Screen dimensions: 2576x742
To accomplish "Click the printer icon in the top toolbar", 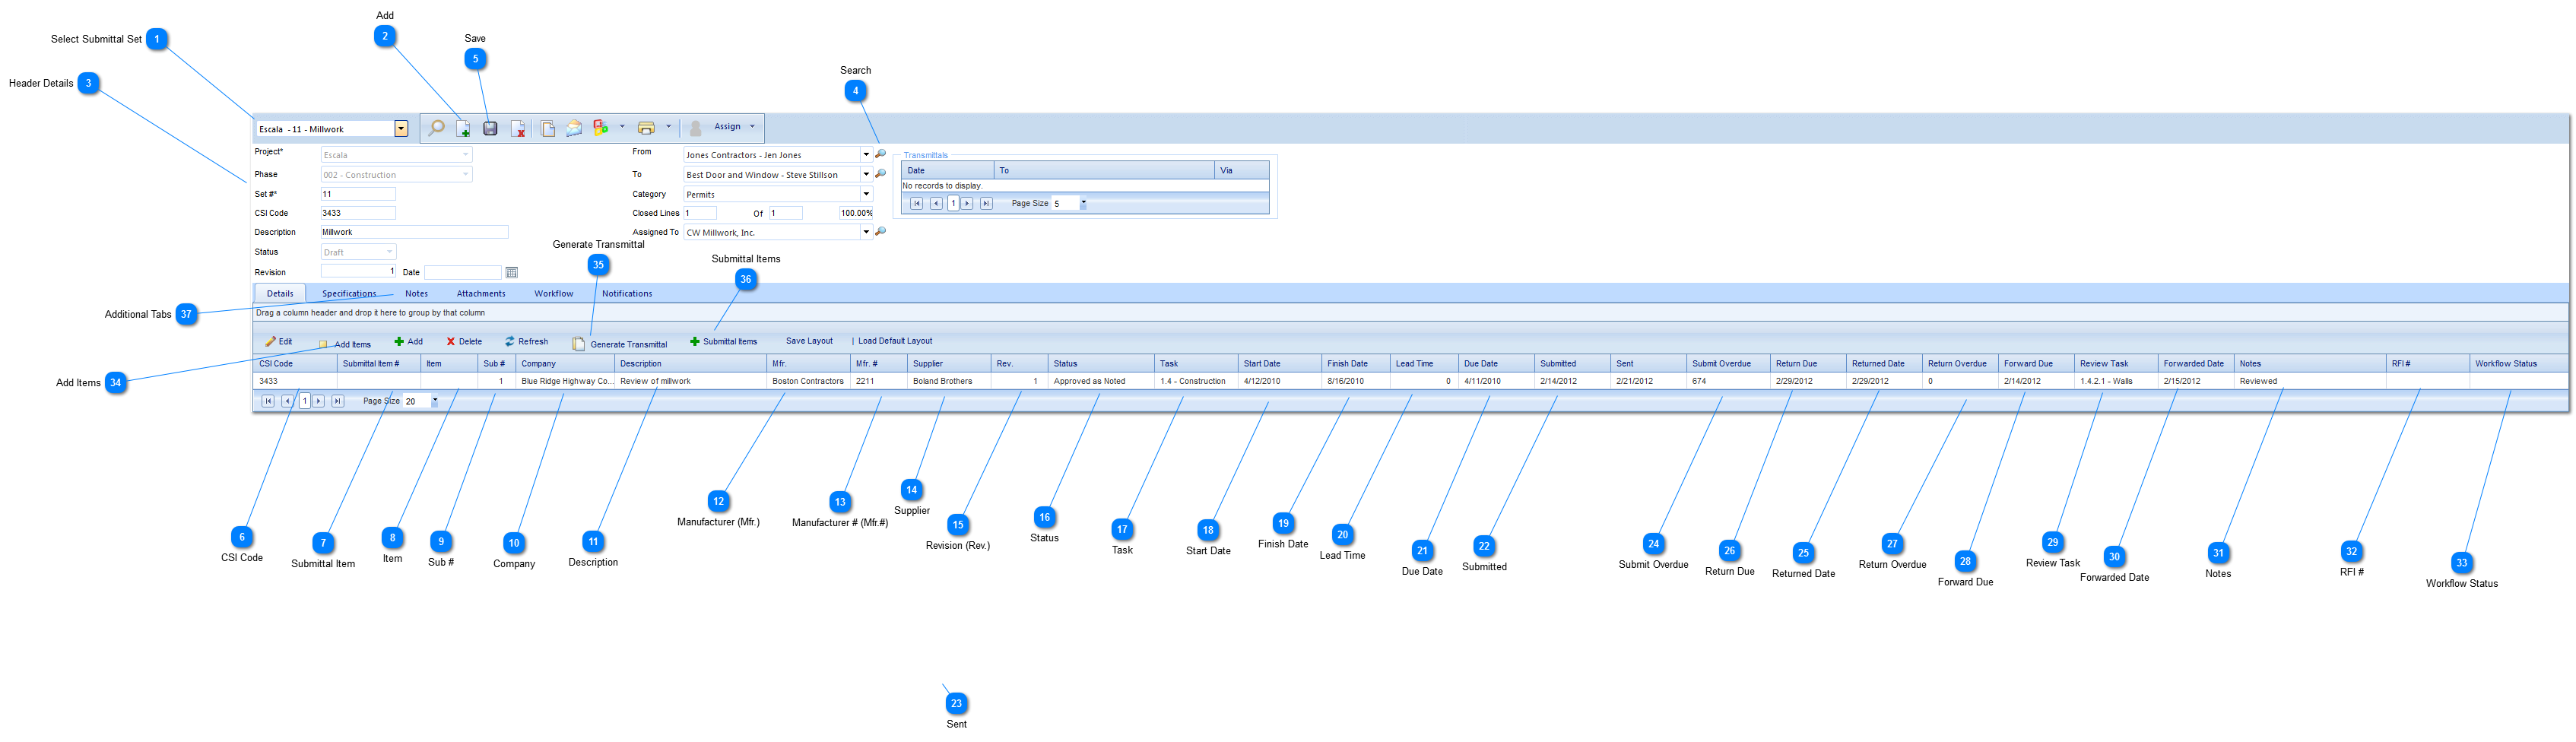I will [646, 127].
